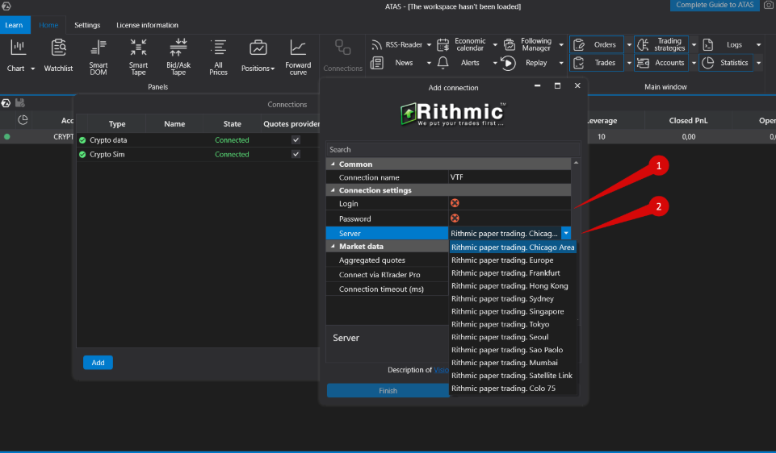The width and height of the screenshot is (776, 453).
Task: Collapse the Common section
Action: click(333, 164)
